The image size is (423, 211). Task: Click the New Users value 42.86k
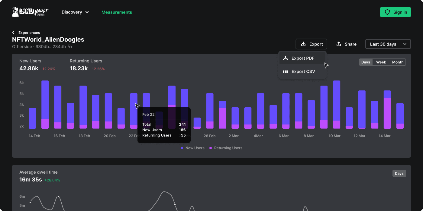point(29,68)
